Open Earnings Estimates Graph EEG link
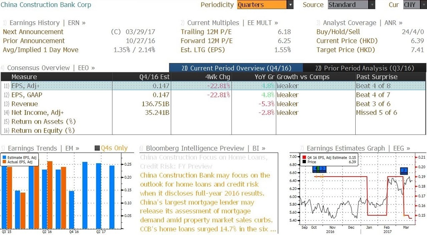The height and width of the screenshot is (235, 427). 355,148
